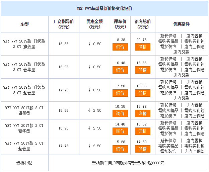Select WEY VV7 2019款 升级款 2.0T 旗舰型 model

[24, 44]
